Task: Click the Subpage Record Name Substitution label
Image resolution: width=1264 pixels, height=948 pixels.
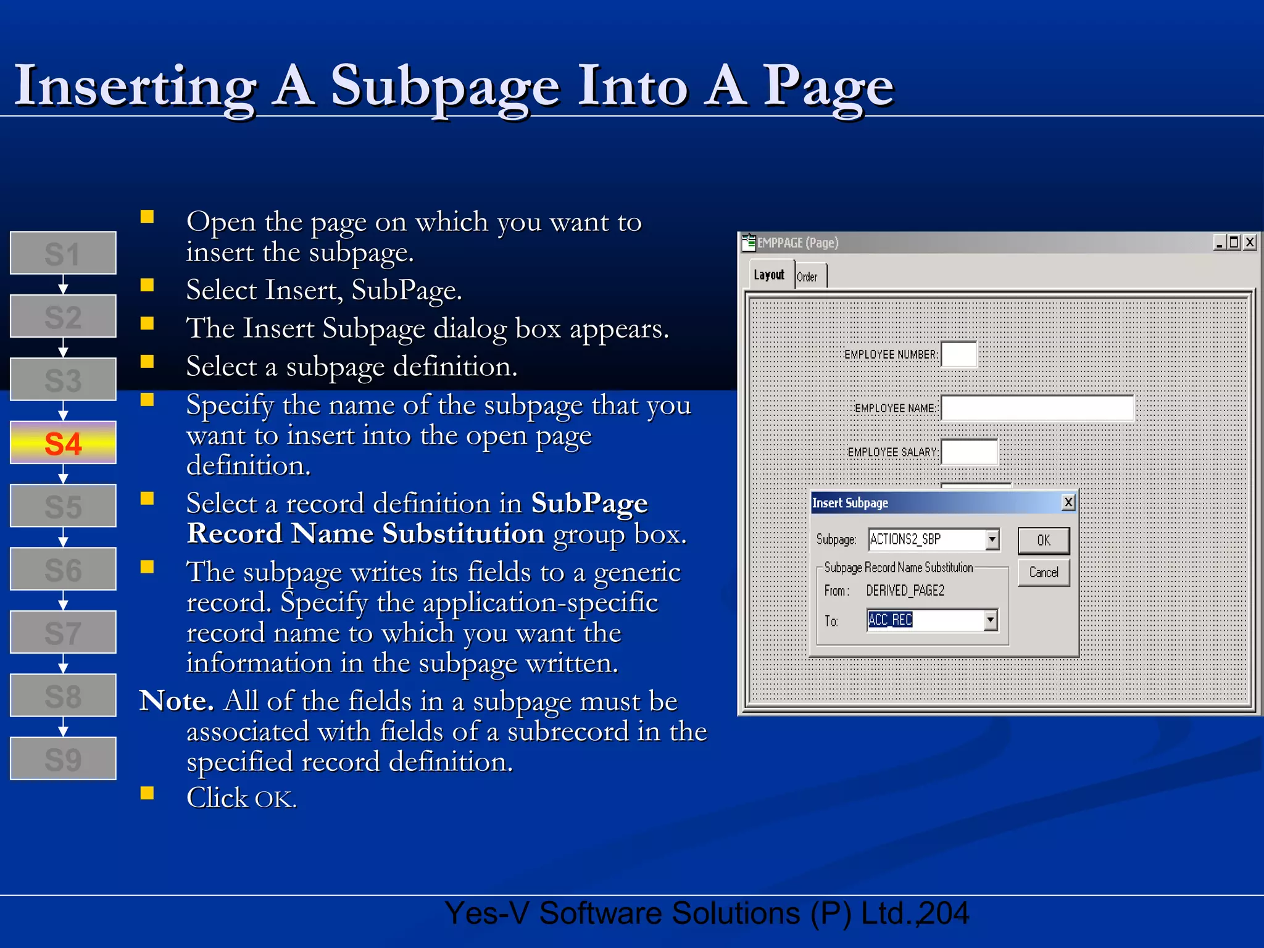Action: click(x=899, y=567)
